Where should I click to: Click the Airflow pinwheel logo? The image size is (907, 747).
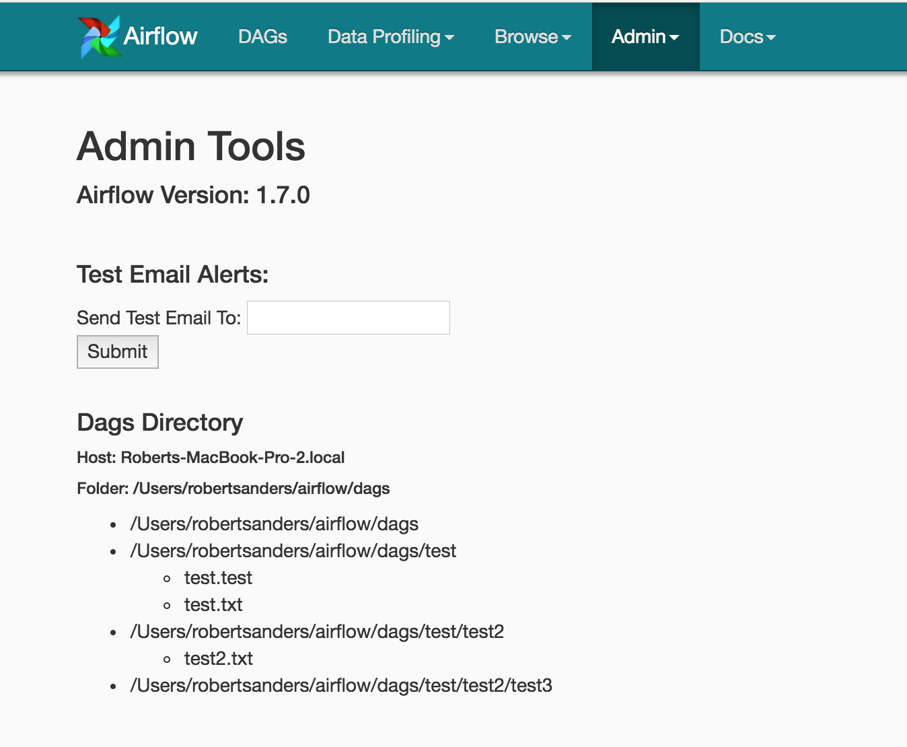[x=100, y=36]
